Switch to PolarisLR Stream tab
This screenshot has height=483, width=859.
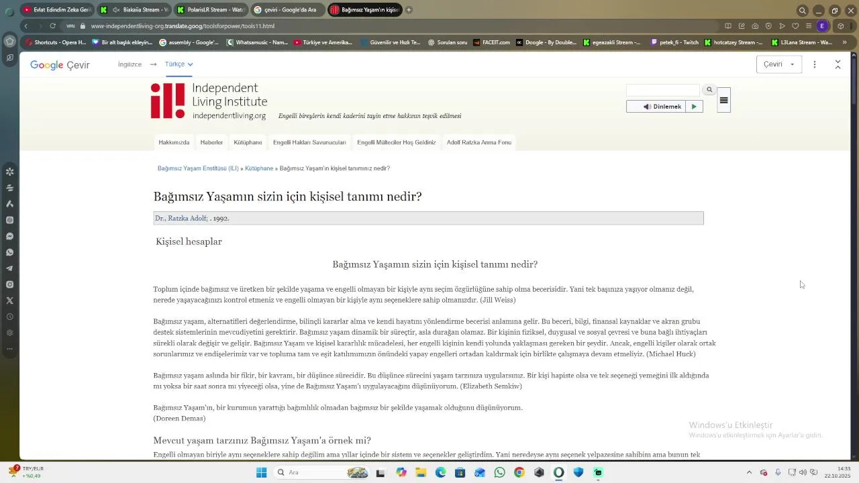[211, 10]
